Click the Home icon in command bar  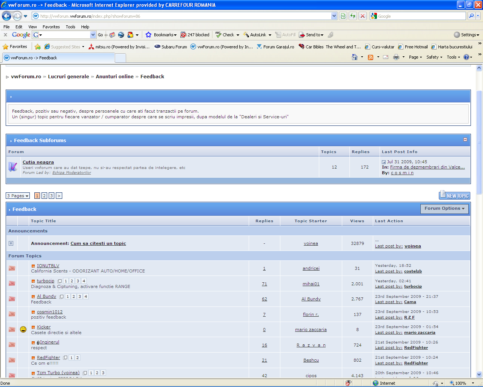pyautogui.click(x=355, y=57)
